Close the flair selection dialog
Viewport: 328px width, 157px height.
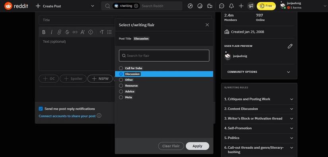tap(207, 25)
